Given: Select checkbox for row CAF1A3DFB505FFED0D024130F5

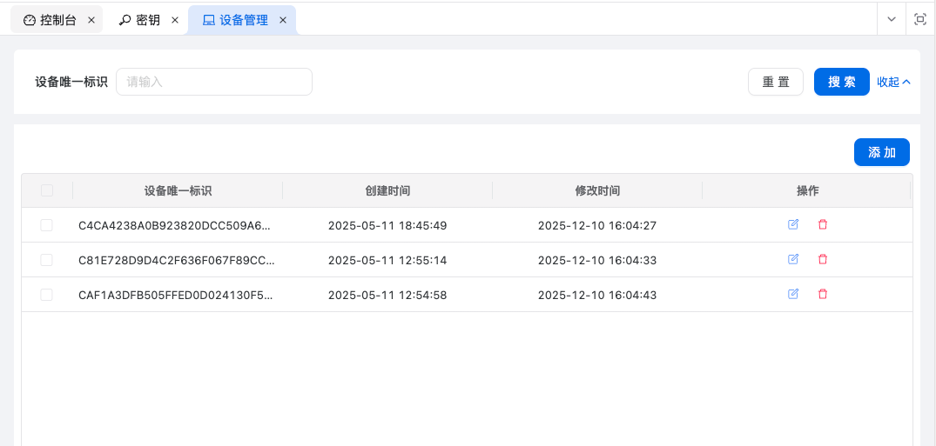Looking at the screenshot, I should (47, 295).
